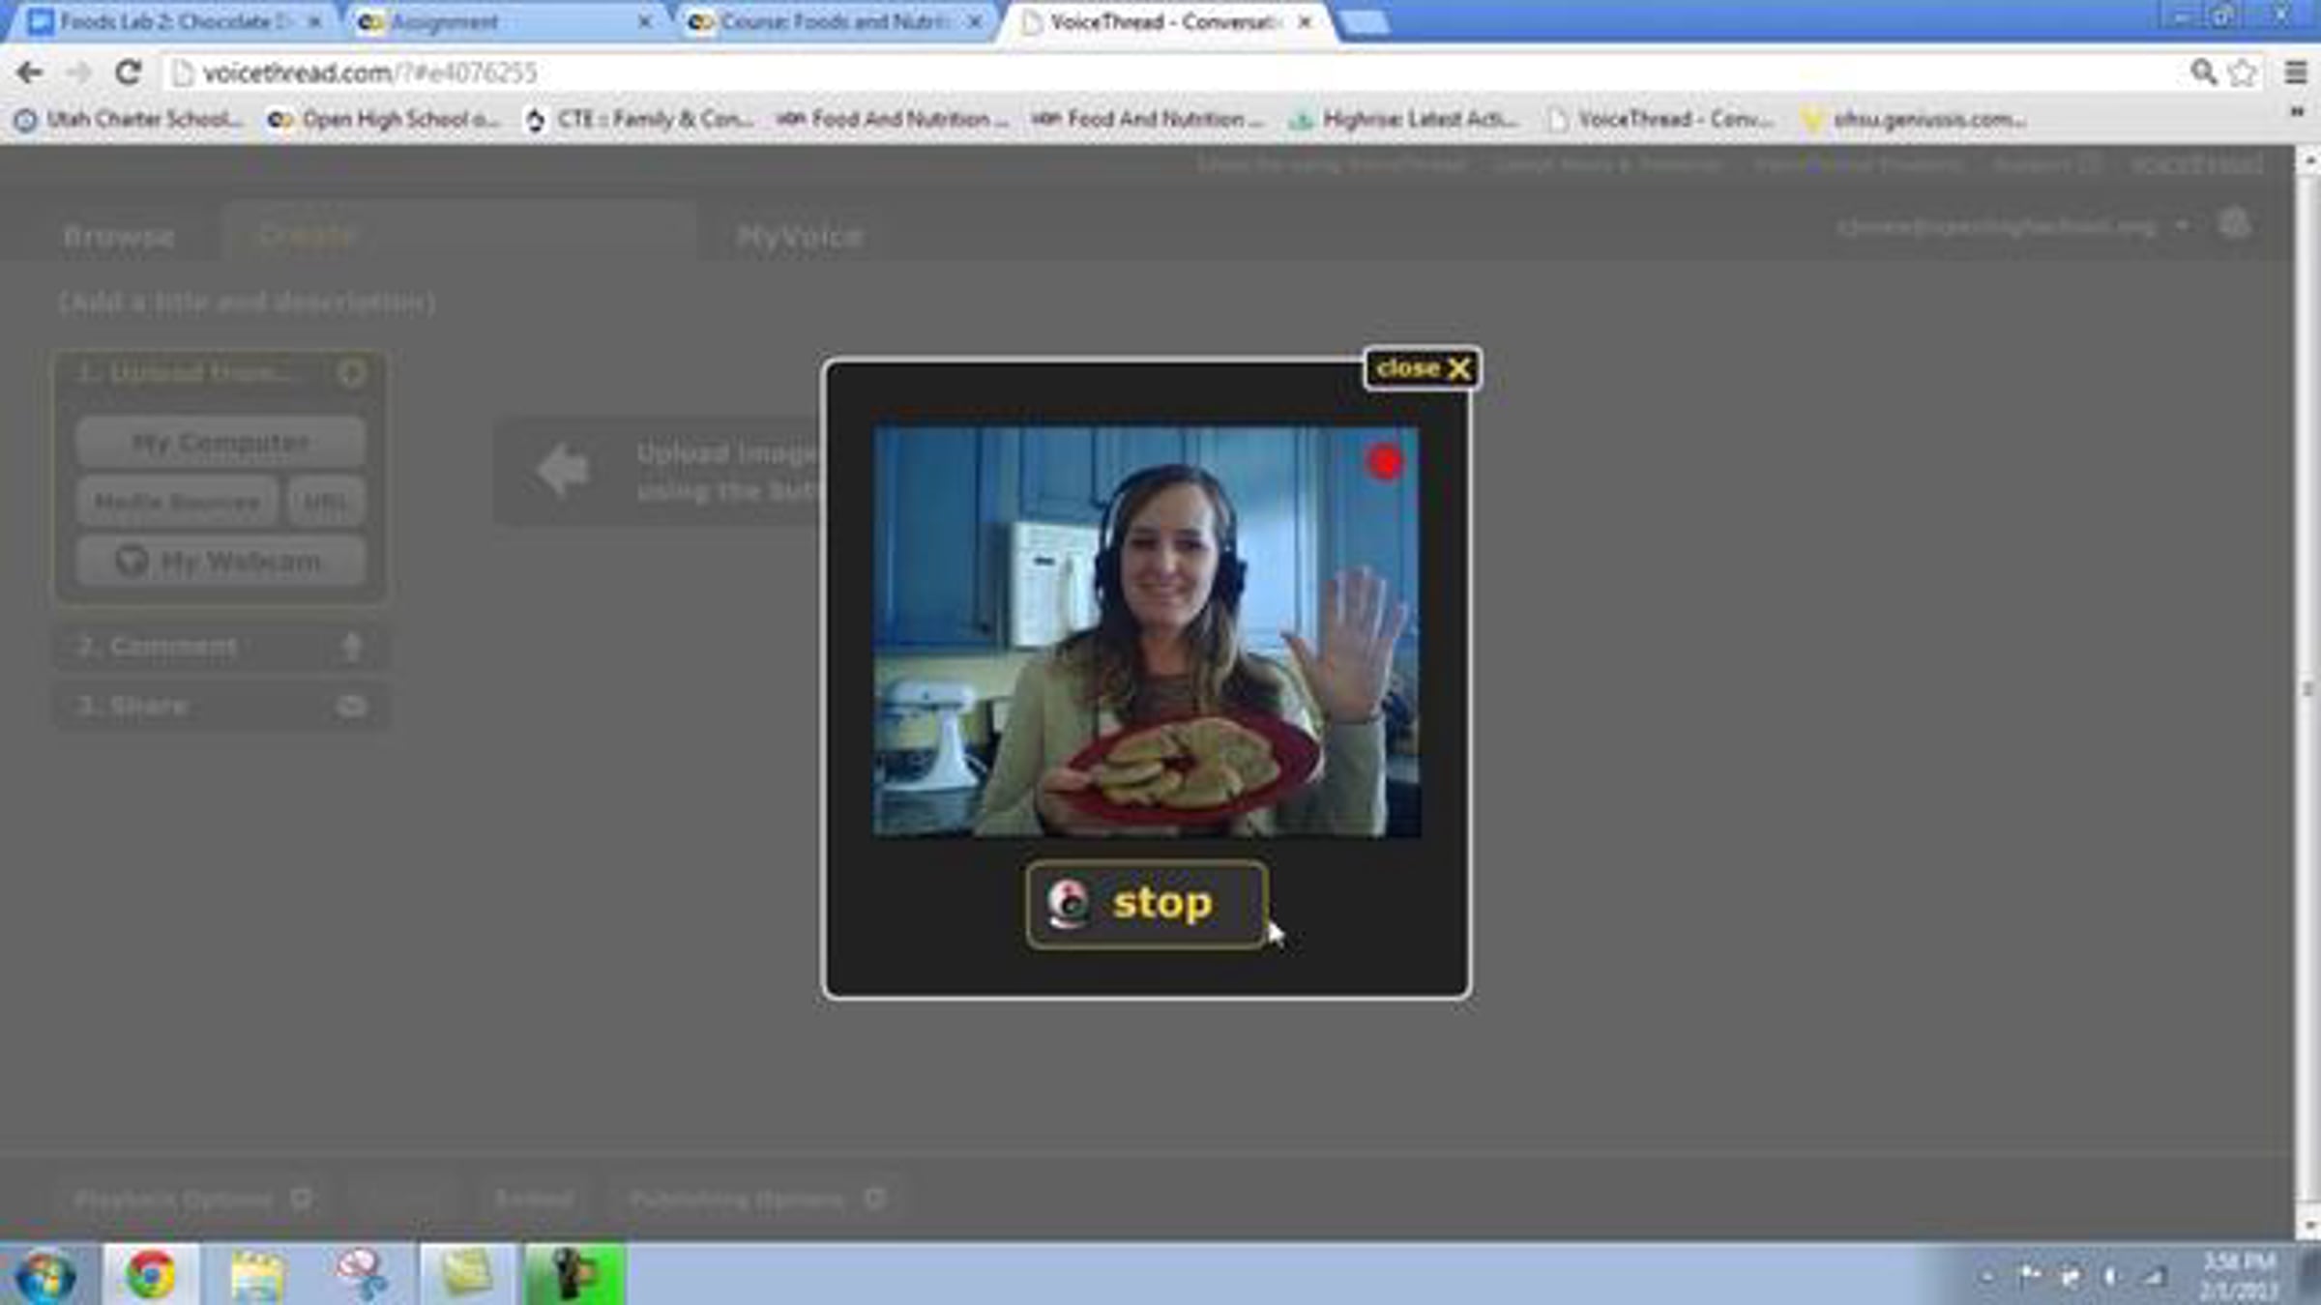The width and height of the screenshot is (2321, 1305).
Task: Bookmark the page with the star icon
Action: click(2242, 72)
